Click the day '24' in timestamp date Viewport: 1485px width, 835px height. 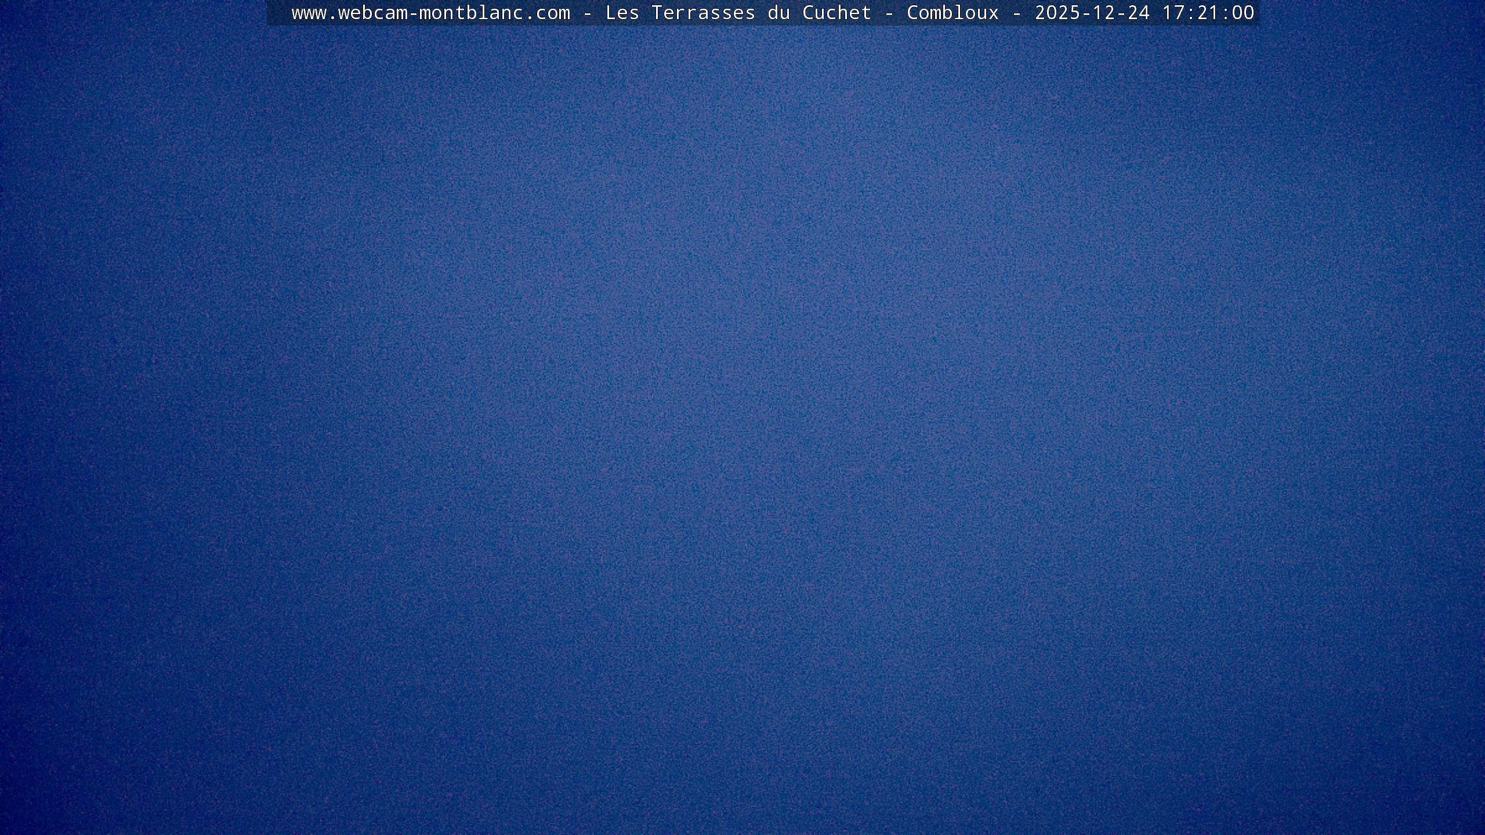pyautogui.click(x=1138, y=13)
